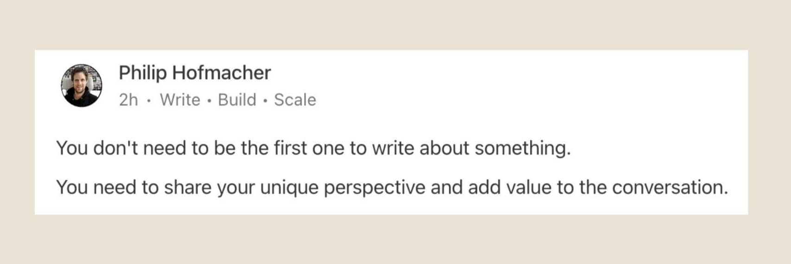Select the first name Philip
This screenshot has height=264, width=791.
tap(143, 73)
